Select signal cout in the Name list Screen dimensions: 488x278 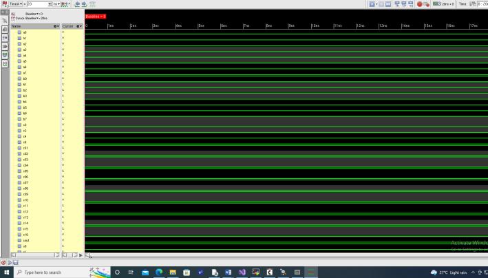pos(26,241)
